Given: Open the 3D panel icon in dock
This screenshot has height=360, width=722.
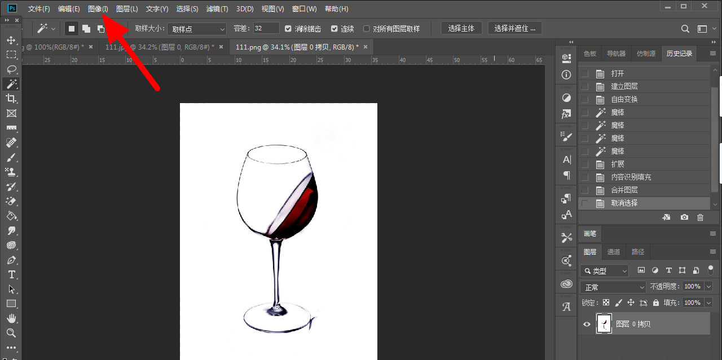Looking at the screenshot, I should tap(567, 58).
